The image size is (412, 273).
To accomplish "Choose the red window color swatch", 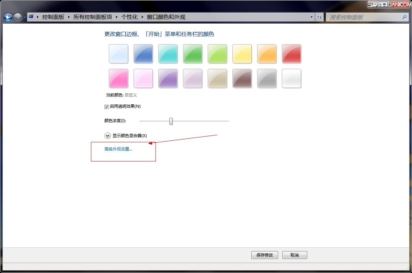I will [x=291, y=54].
